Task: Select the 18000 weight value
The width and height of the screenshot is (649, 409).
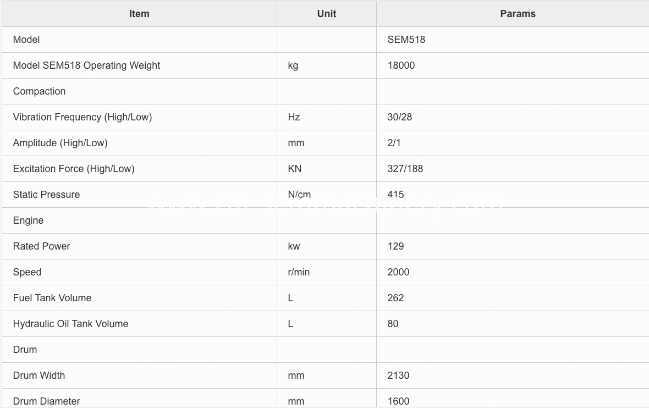Action: [401, 65]
